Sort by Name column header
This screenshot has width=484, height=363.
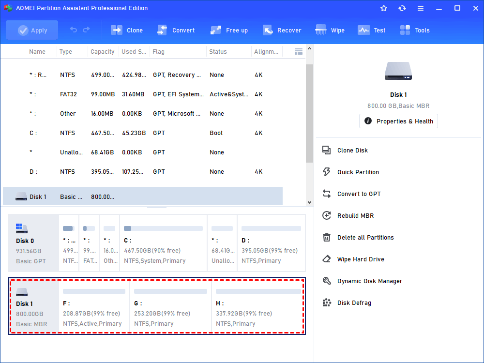(x=37, y=52)
